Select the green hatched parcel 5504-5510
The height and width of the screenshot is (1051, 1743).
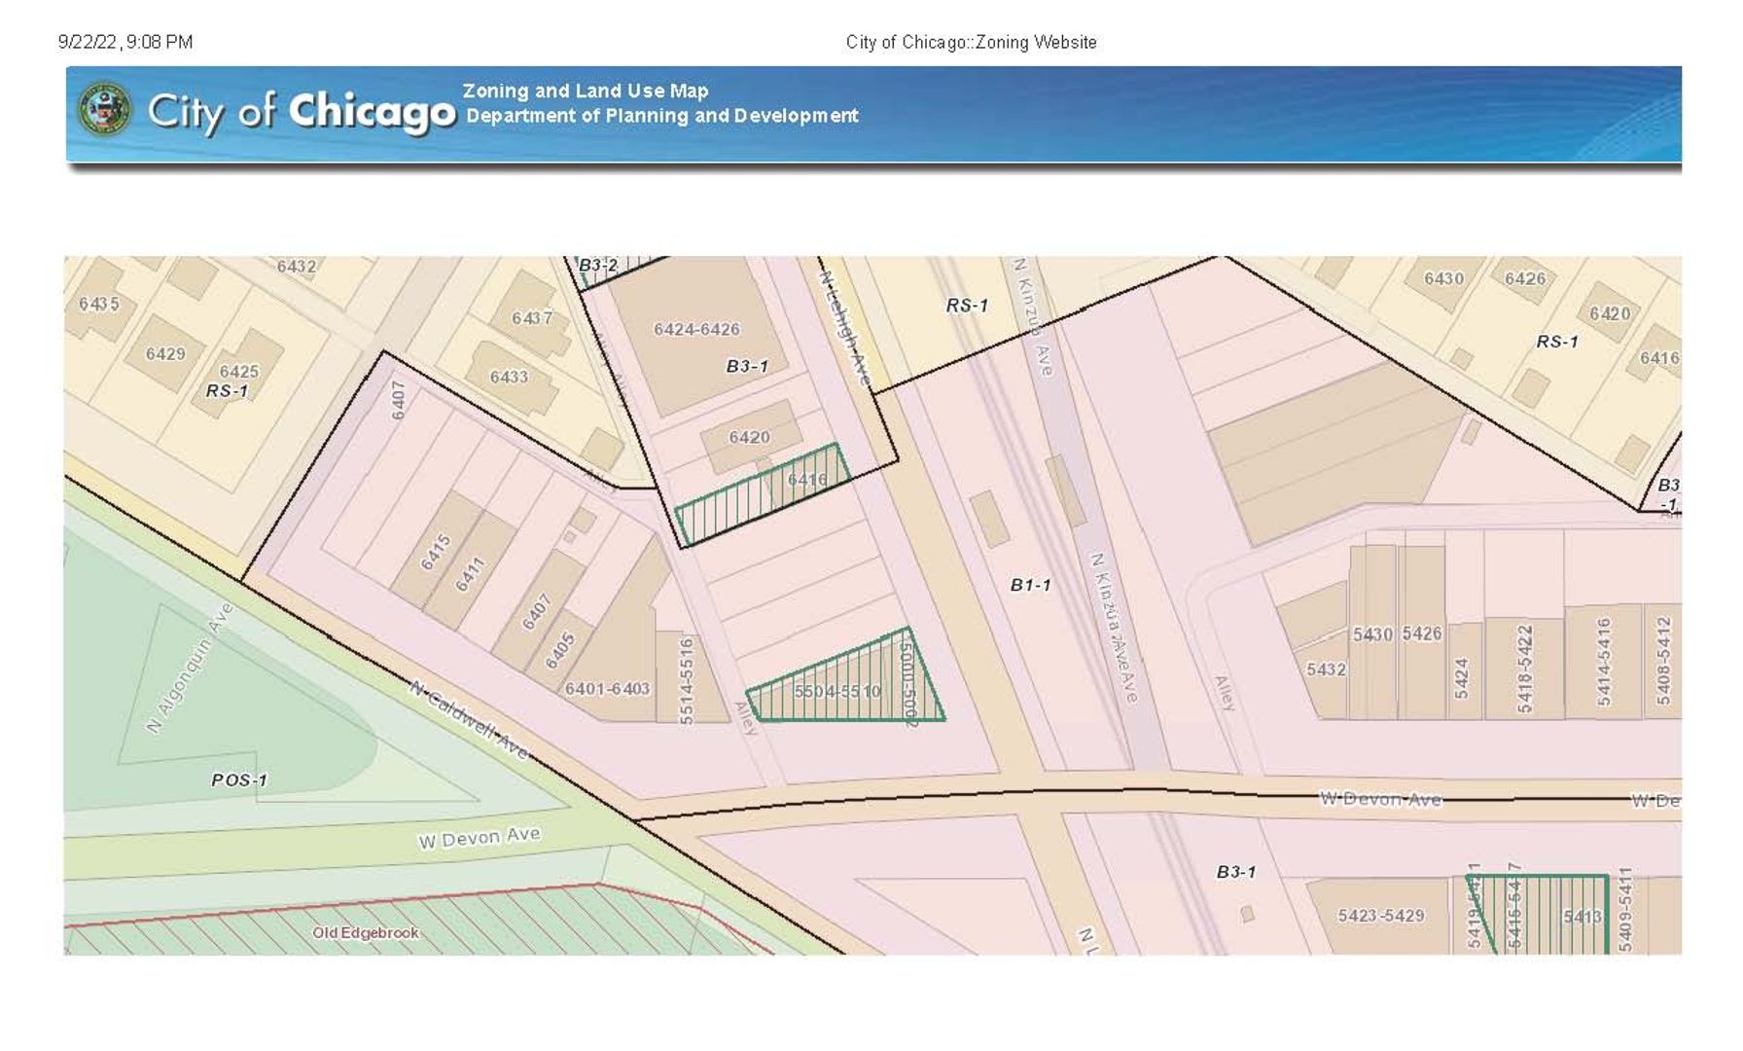click(x=836, y=691)
